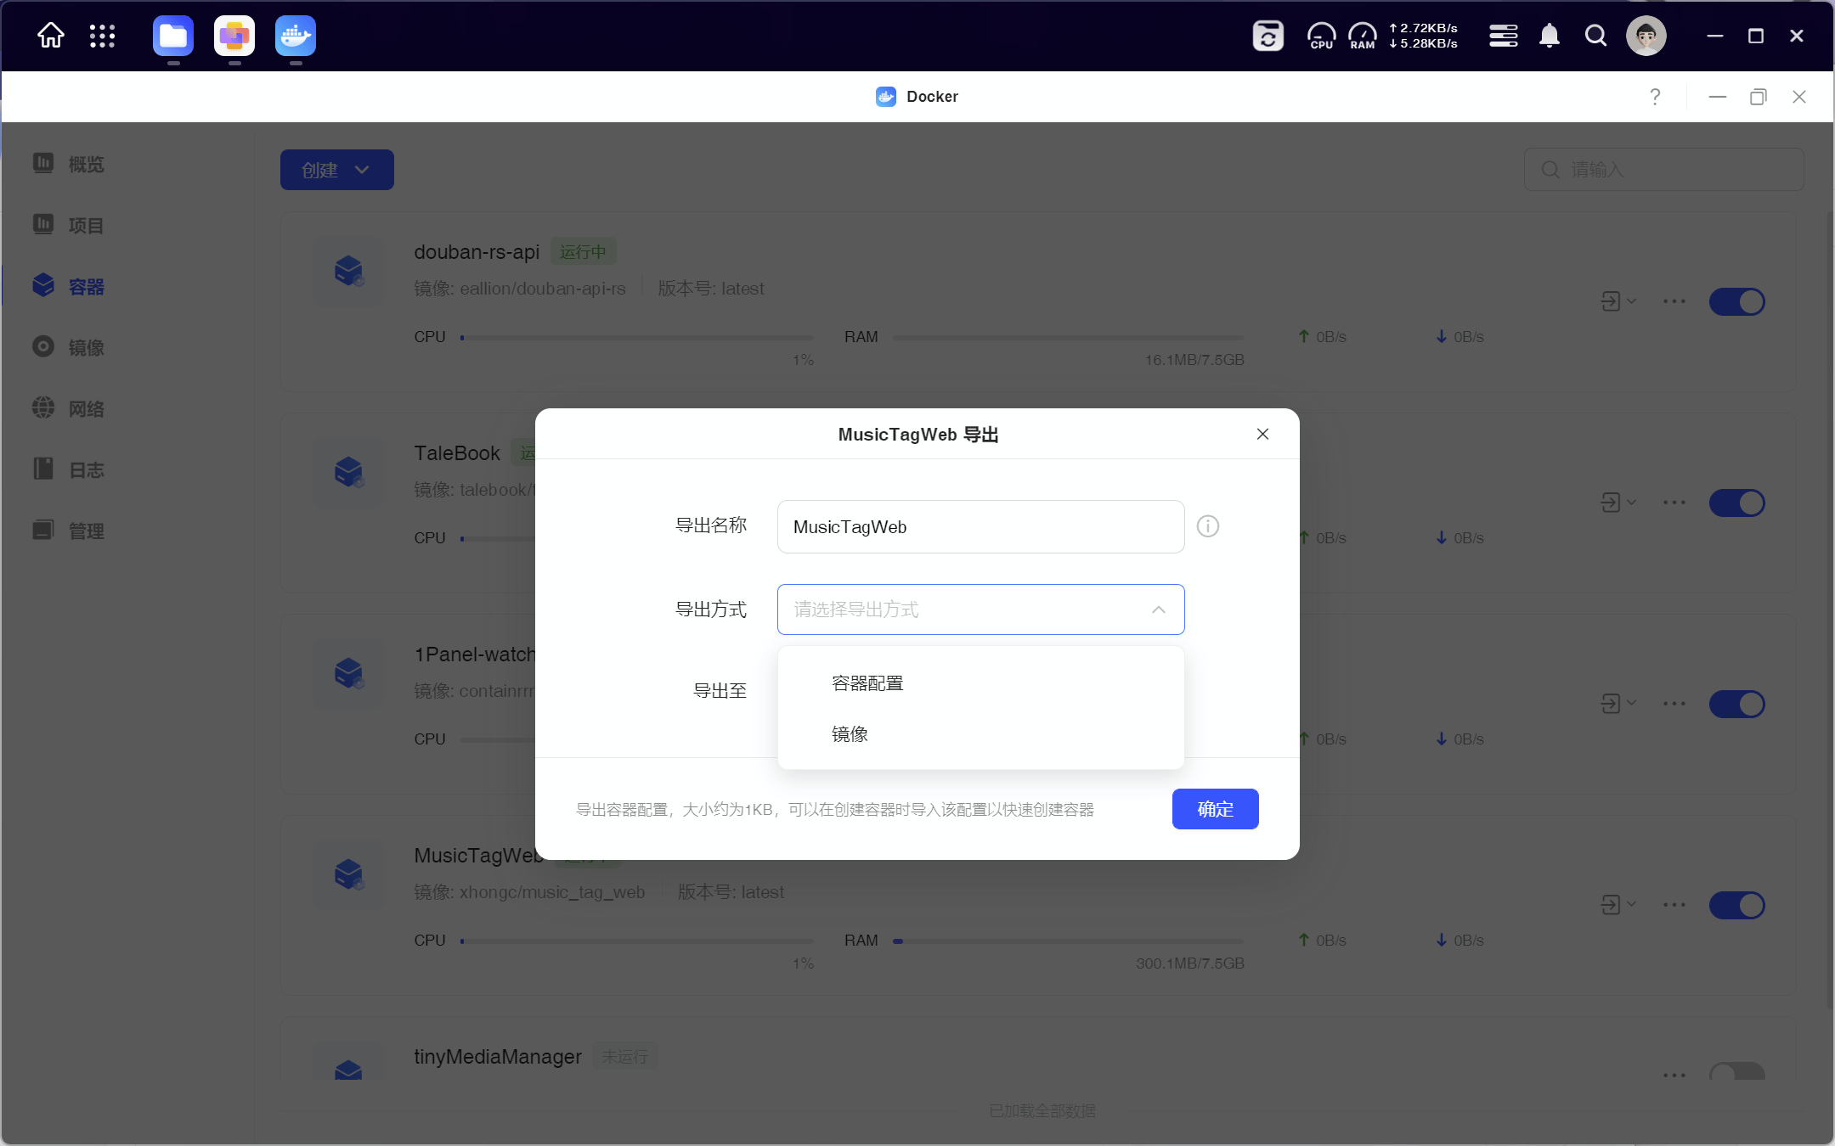The width and height of the screenshot is (1835, 1146).
Task: Go to 概览 in sidebar
Action: 70,164
